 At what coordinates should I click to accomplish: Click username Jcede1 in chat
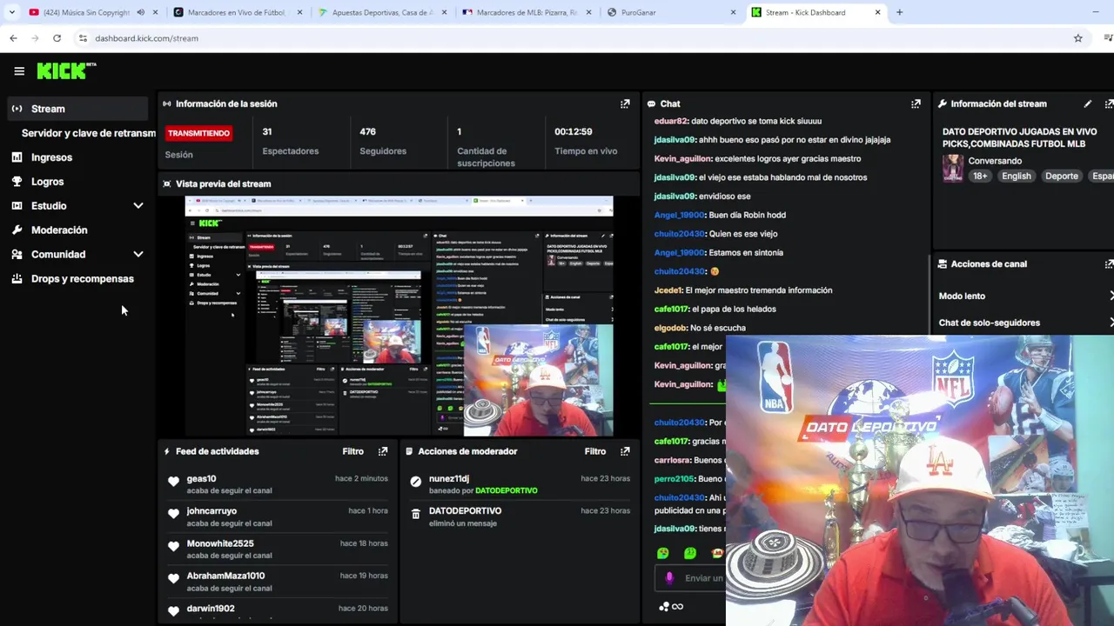(x=668, y=290)
